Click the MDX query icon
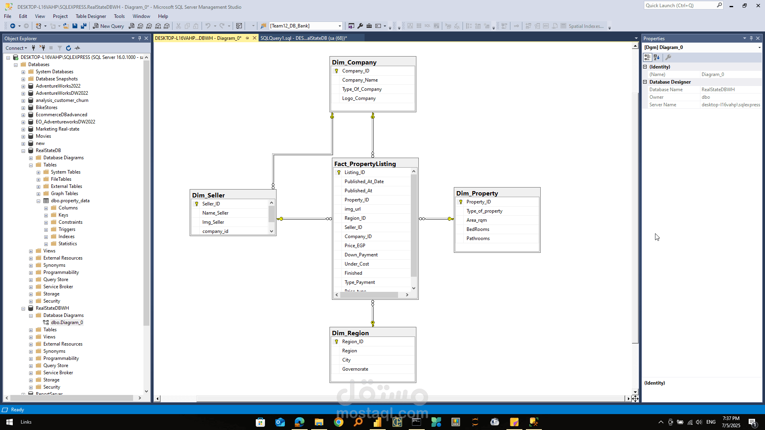 (140, 26)
